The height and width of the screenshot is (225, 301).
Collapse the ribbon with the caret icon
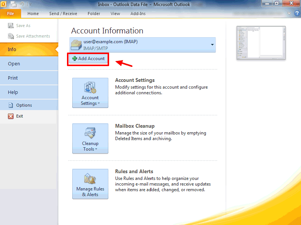[x=289, y=14]
